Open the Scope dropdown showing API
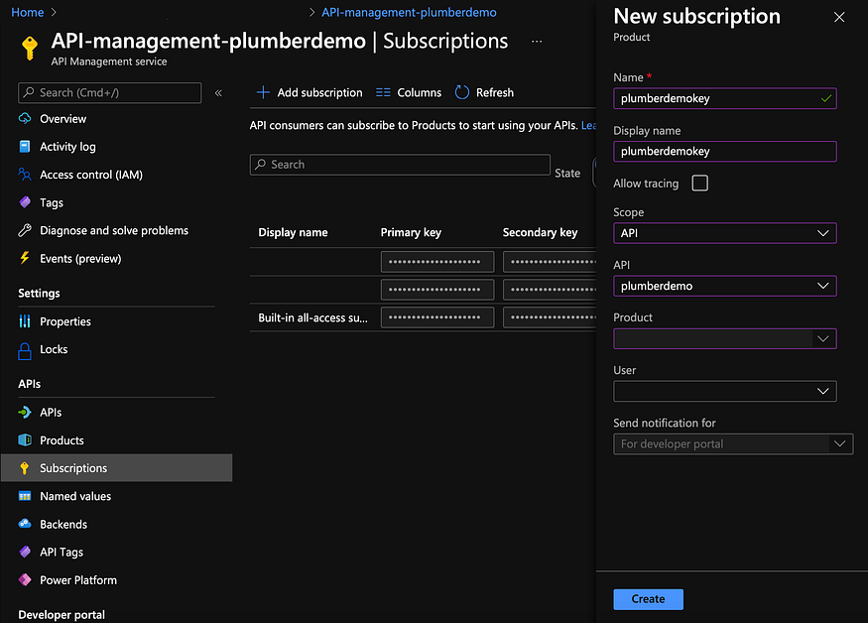The image size is (868, 623). (x=724, y=233)
